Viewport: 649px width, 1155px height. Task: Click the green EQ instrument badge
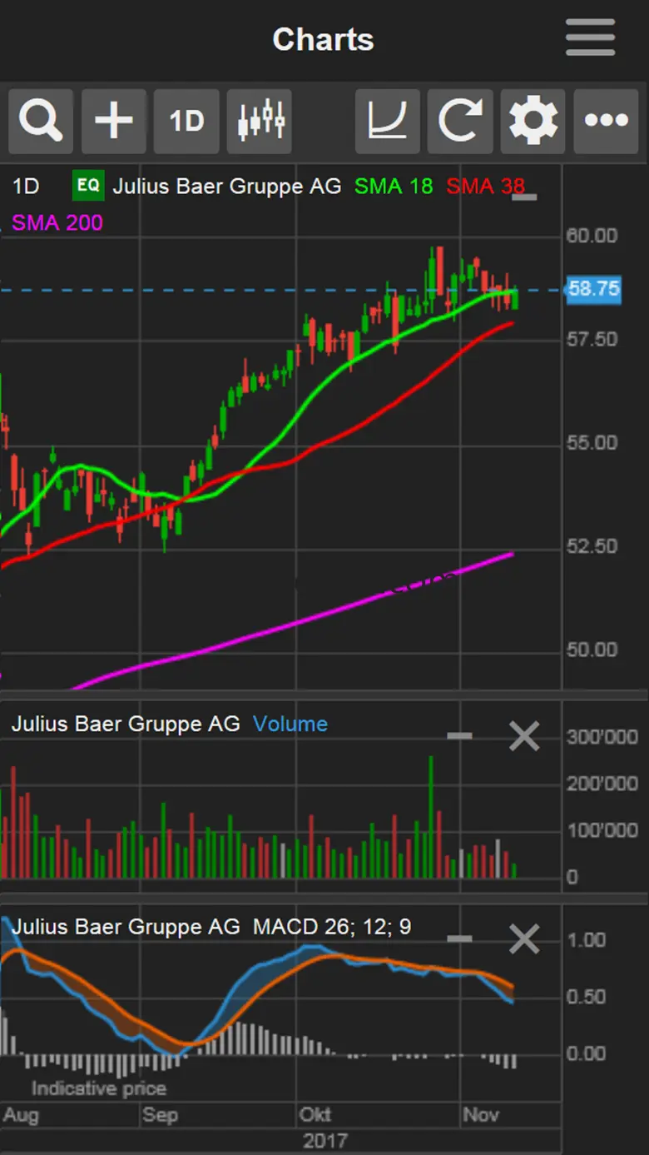[88, 186]
